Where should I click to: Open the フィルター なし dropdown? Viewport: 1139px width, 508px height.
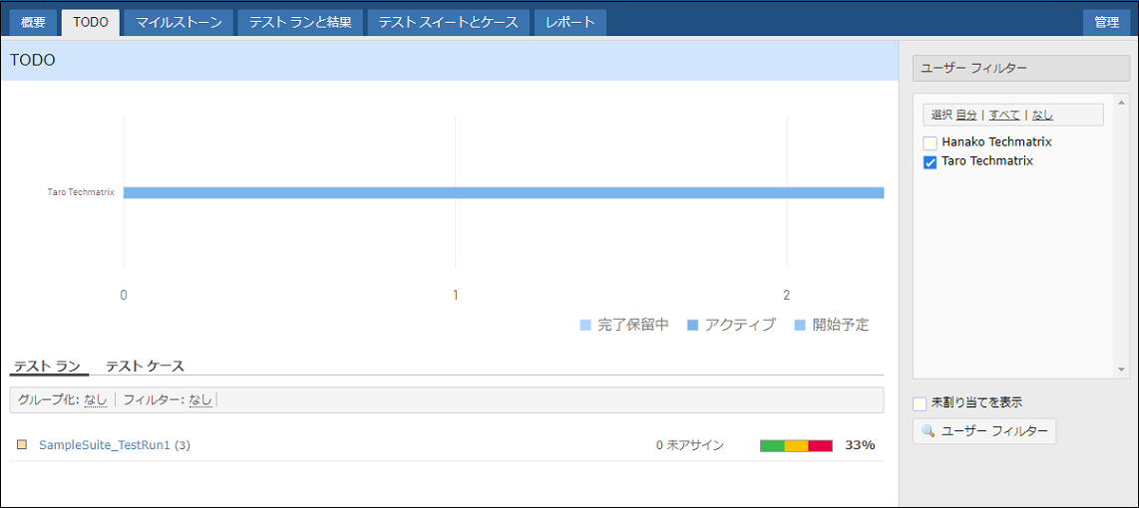[x=200, y=399]
